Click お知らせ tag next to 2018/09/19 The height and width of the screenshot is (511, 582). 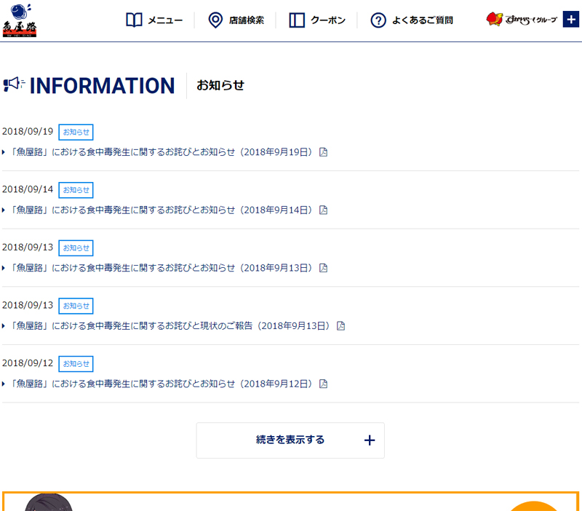(x=76, y=132)
